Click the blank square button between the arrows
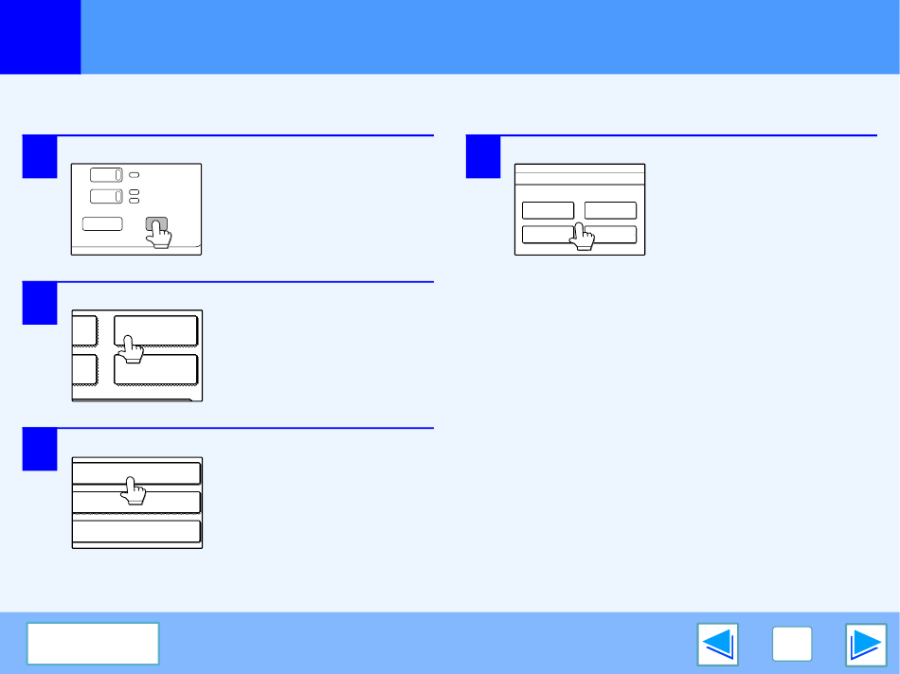This screenshot has height=674, width=900. (x=791, y=644)
